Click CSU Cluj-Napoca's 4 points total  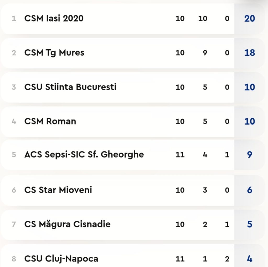coord(249,259)
